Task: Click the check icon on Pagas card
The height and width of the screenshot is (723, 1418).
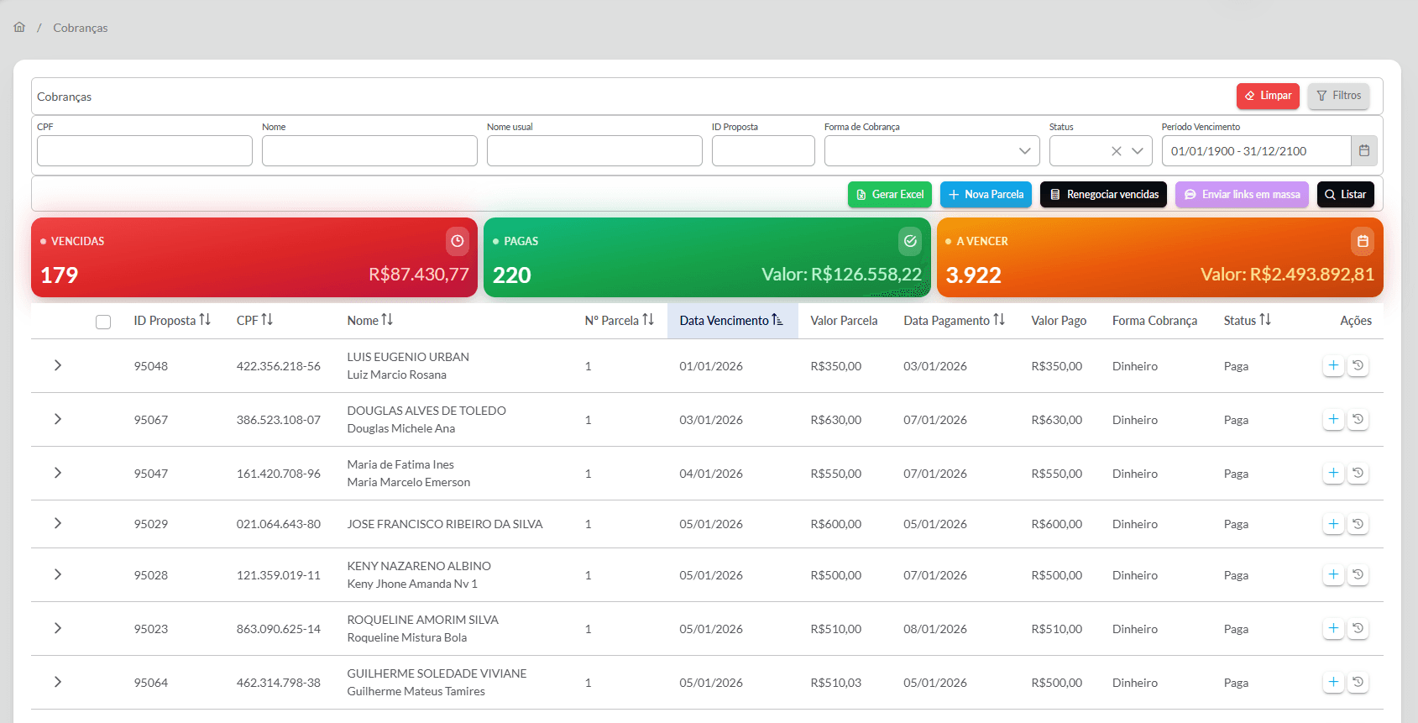Action: tap(910, 241)
